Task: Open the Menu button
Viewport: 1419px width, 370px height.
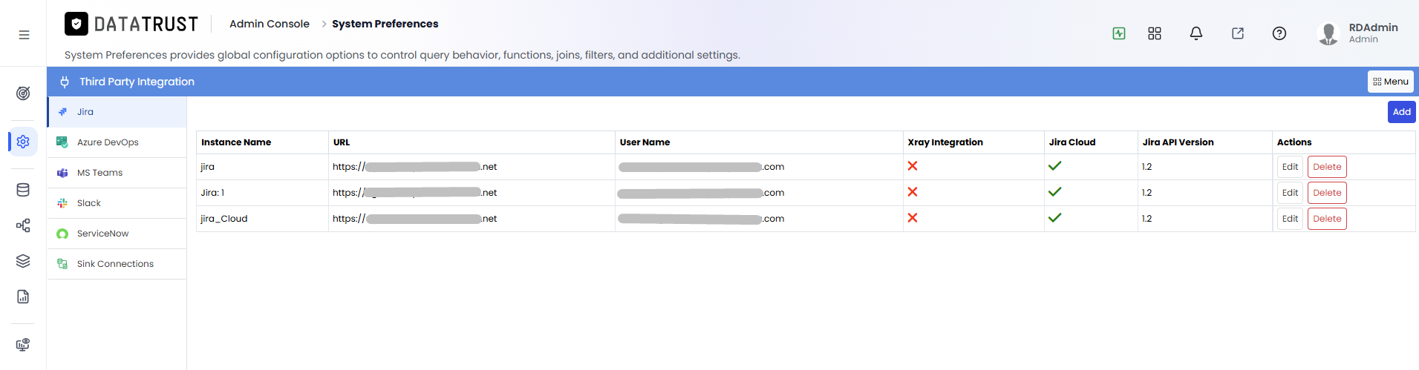Action: point(1390,82)
